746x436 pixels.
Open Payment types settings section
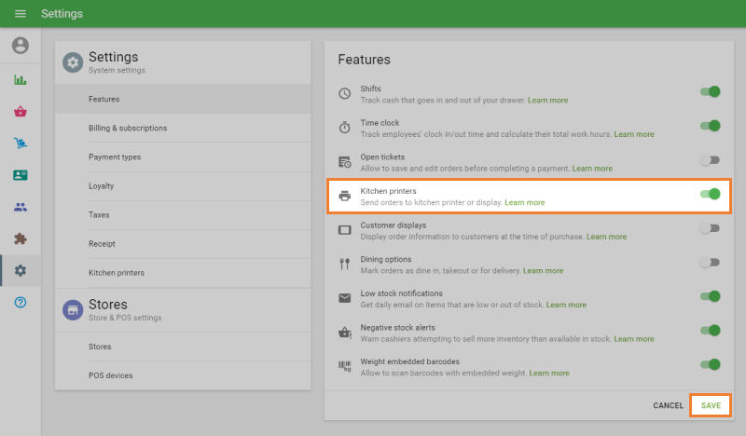pos(115,157)
